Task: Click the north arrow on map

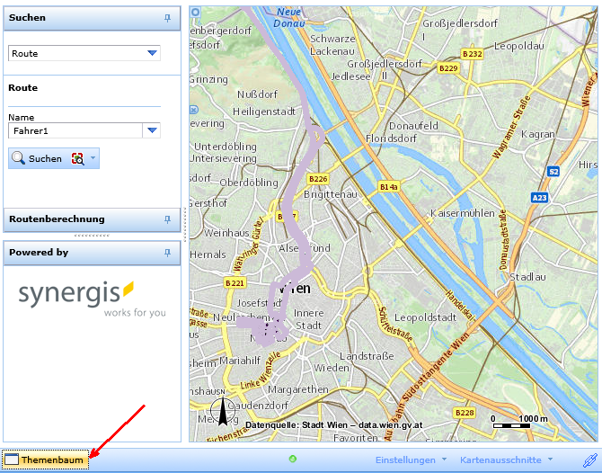Action: tap(219, 413)
